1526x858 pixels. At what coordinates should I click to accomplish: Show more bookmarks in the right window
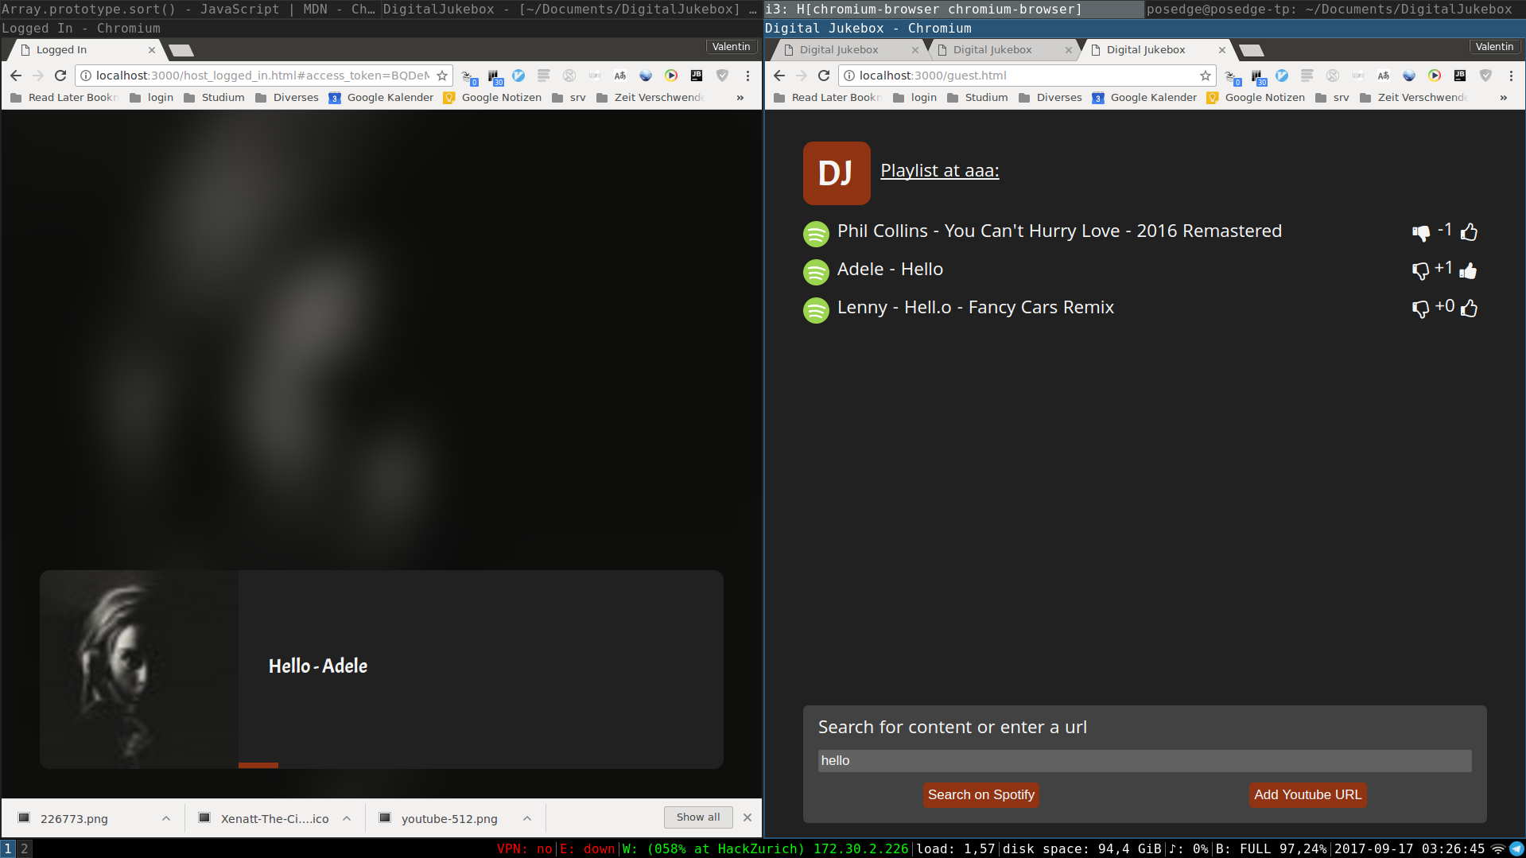coord(1504,98)
